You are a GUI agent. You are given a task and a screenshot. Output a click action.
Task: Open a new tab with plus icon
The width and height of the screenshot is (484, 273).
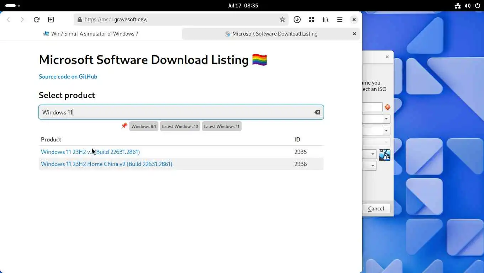pyautogui.click(x=51, y=20)
